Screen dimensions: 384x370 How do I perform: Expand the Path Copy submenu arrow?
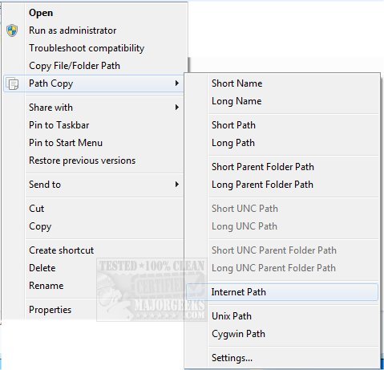(x=176, y=83)
